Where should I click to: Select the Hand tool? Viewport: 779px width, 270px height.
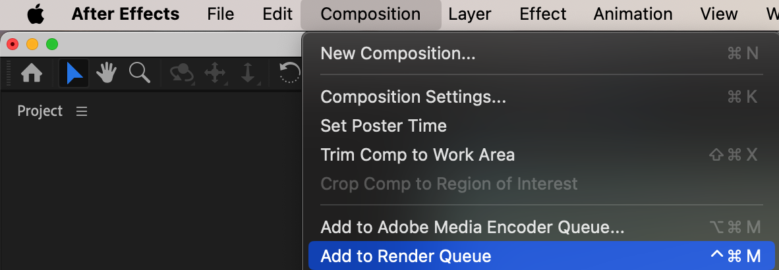point(107,73)
